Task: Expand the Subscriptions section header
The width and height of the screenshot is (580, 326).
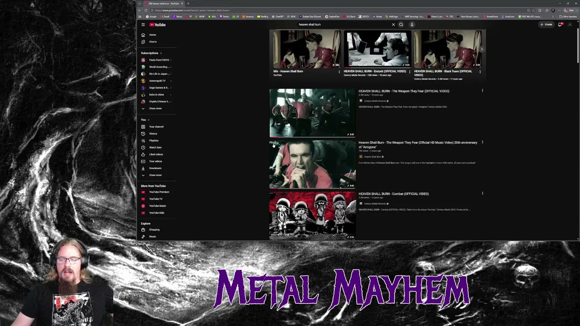Action: point(151,53)
